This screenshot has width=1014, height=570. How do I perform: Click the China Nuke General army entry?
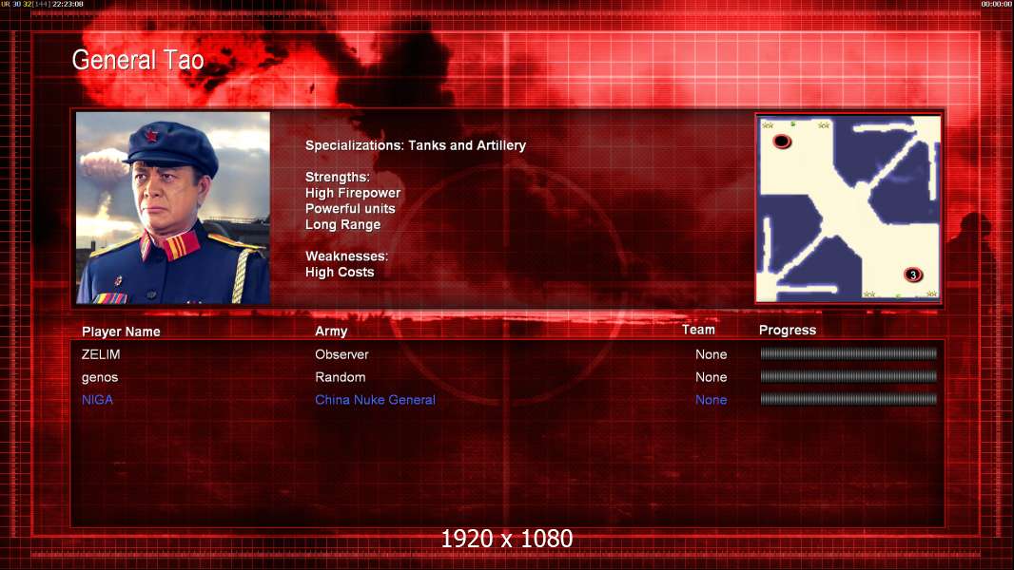click(375, 400)
